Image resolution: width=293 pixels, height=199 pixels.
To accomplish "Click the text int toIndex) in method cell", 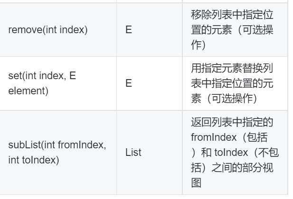I will click(x=34, y=160).
